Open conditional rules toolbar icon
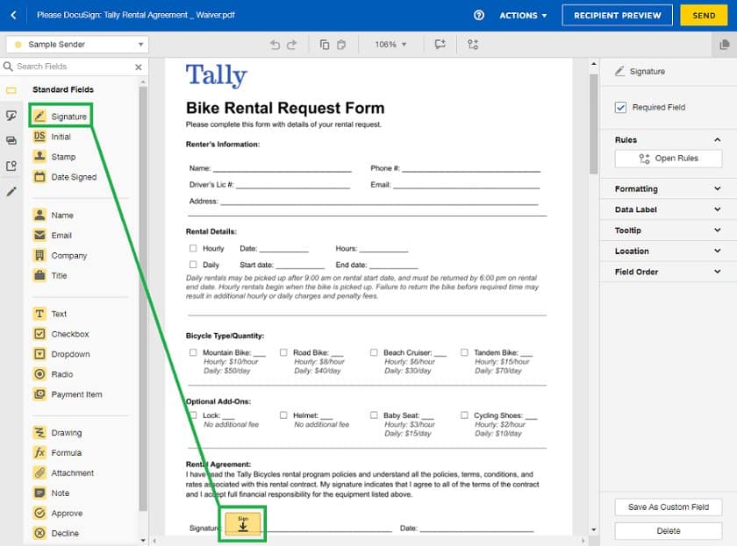The height and width of the screenshot is (546, 737). coord(473,45)
